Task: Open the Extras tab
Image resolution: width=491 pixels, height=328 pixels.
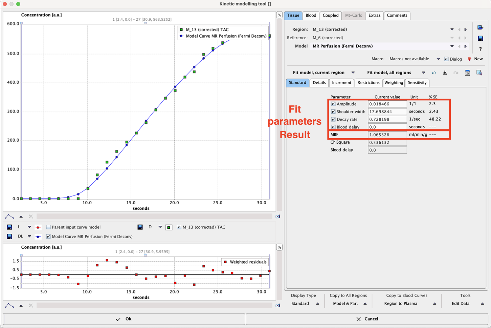Action: [x=375, y=15]
